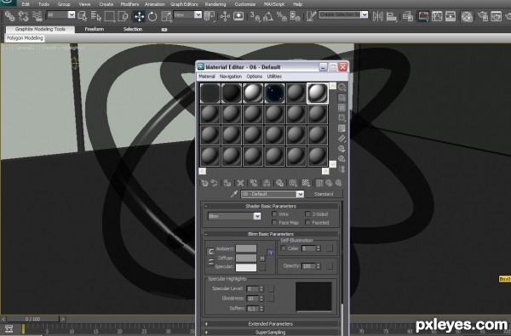Open Render Setup teapot icon
The width and height of the screenshot is (511, 336).
pos(483,16)
